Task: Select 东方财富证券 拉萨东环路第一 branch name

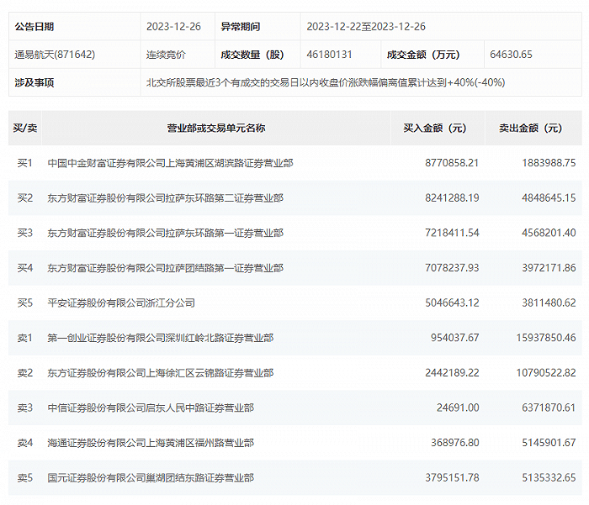Action: click(165, 233)
